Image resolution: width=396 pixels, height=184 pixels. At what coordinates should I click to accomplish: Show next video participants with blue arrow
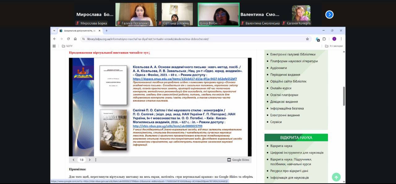(329, 15)
